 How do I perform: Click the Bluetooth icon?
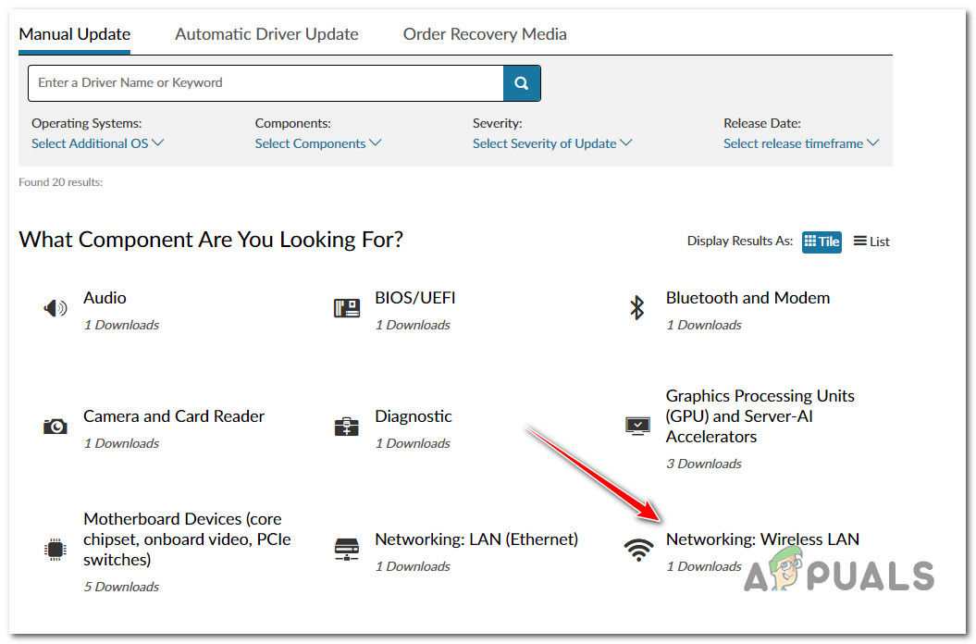pyautogui.click(x=636, y=308)
